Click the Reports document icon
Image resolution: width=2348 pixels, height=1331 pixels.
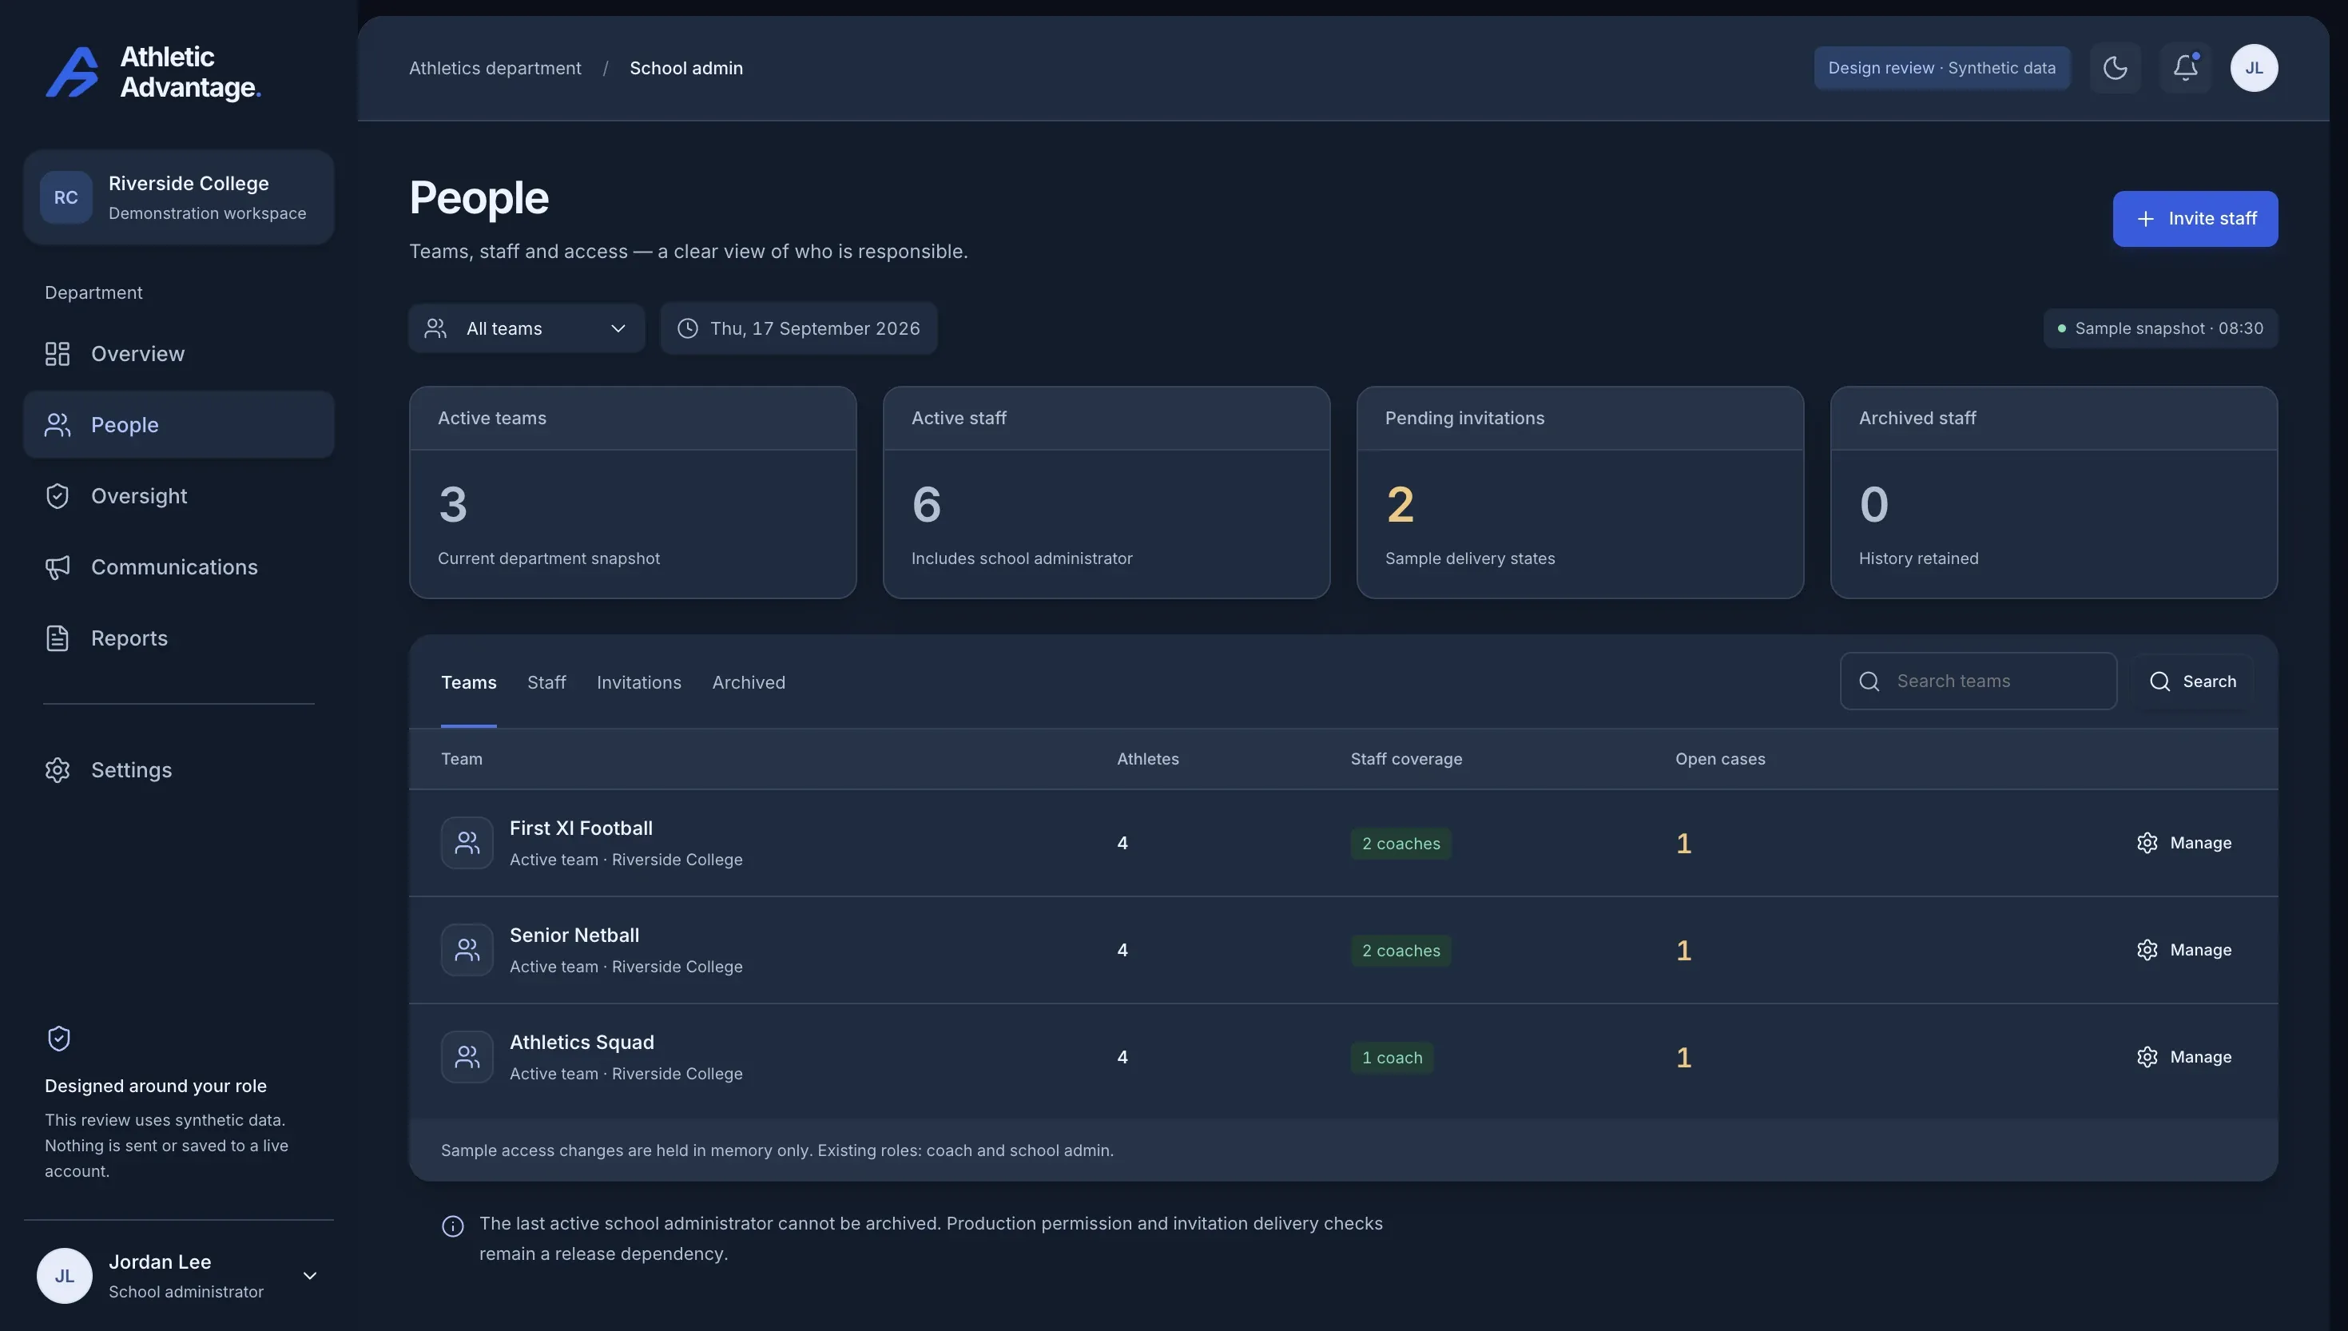pyautogui.click(x=58, y=638)
